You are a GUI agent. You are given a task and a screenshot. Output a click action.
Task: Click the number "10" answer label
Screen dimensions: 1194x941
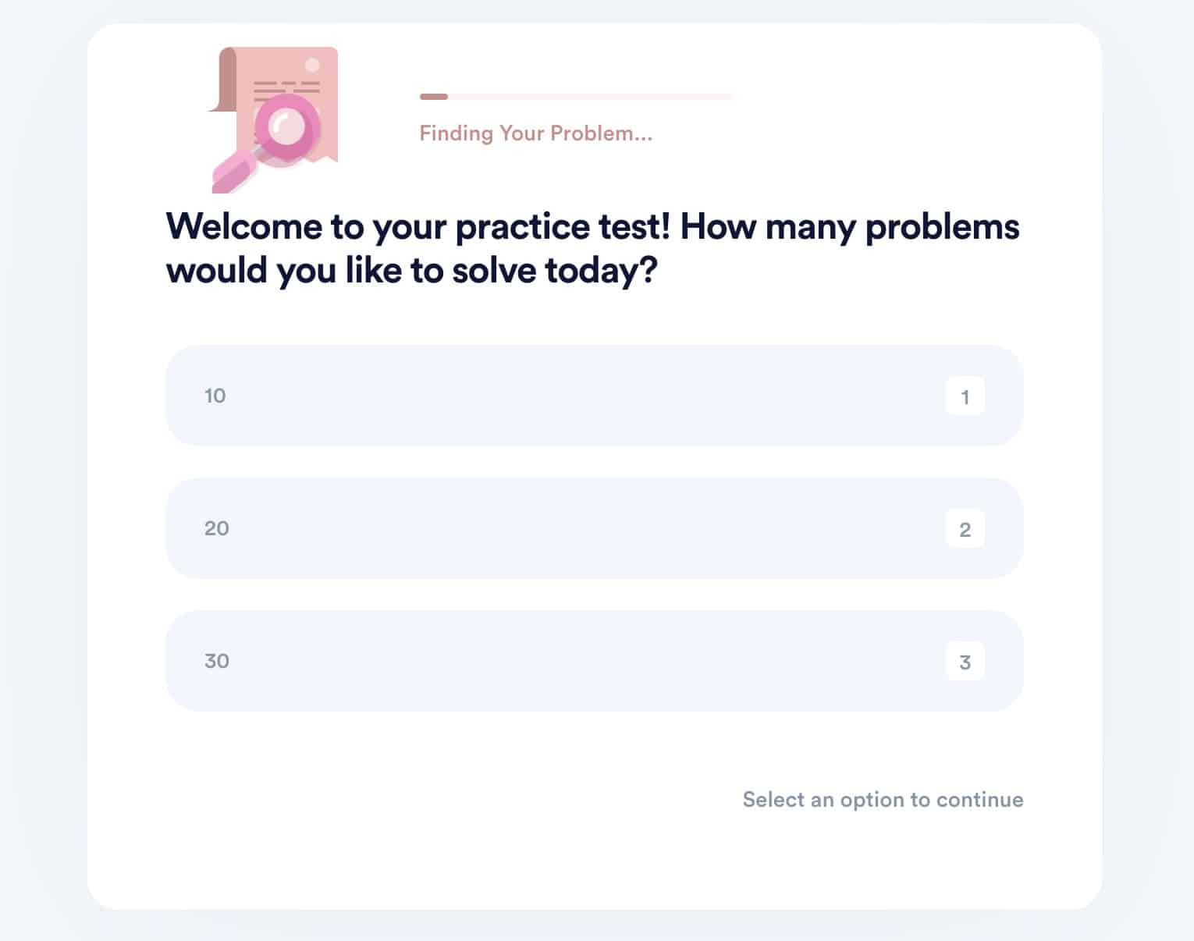click(215, 396)
